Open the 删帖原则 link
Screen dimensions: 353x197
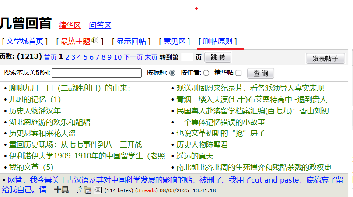coord(217,41)
